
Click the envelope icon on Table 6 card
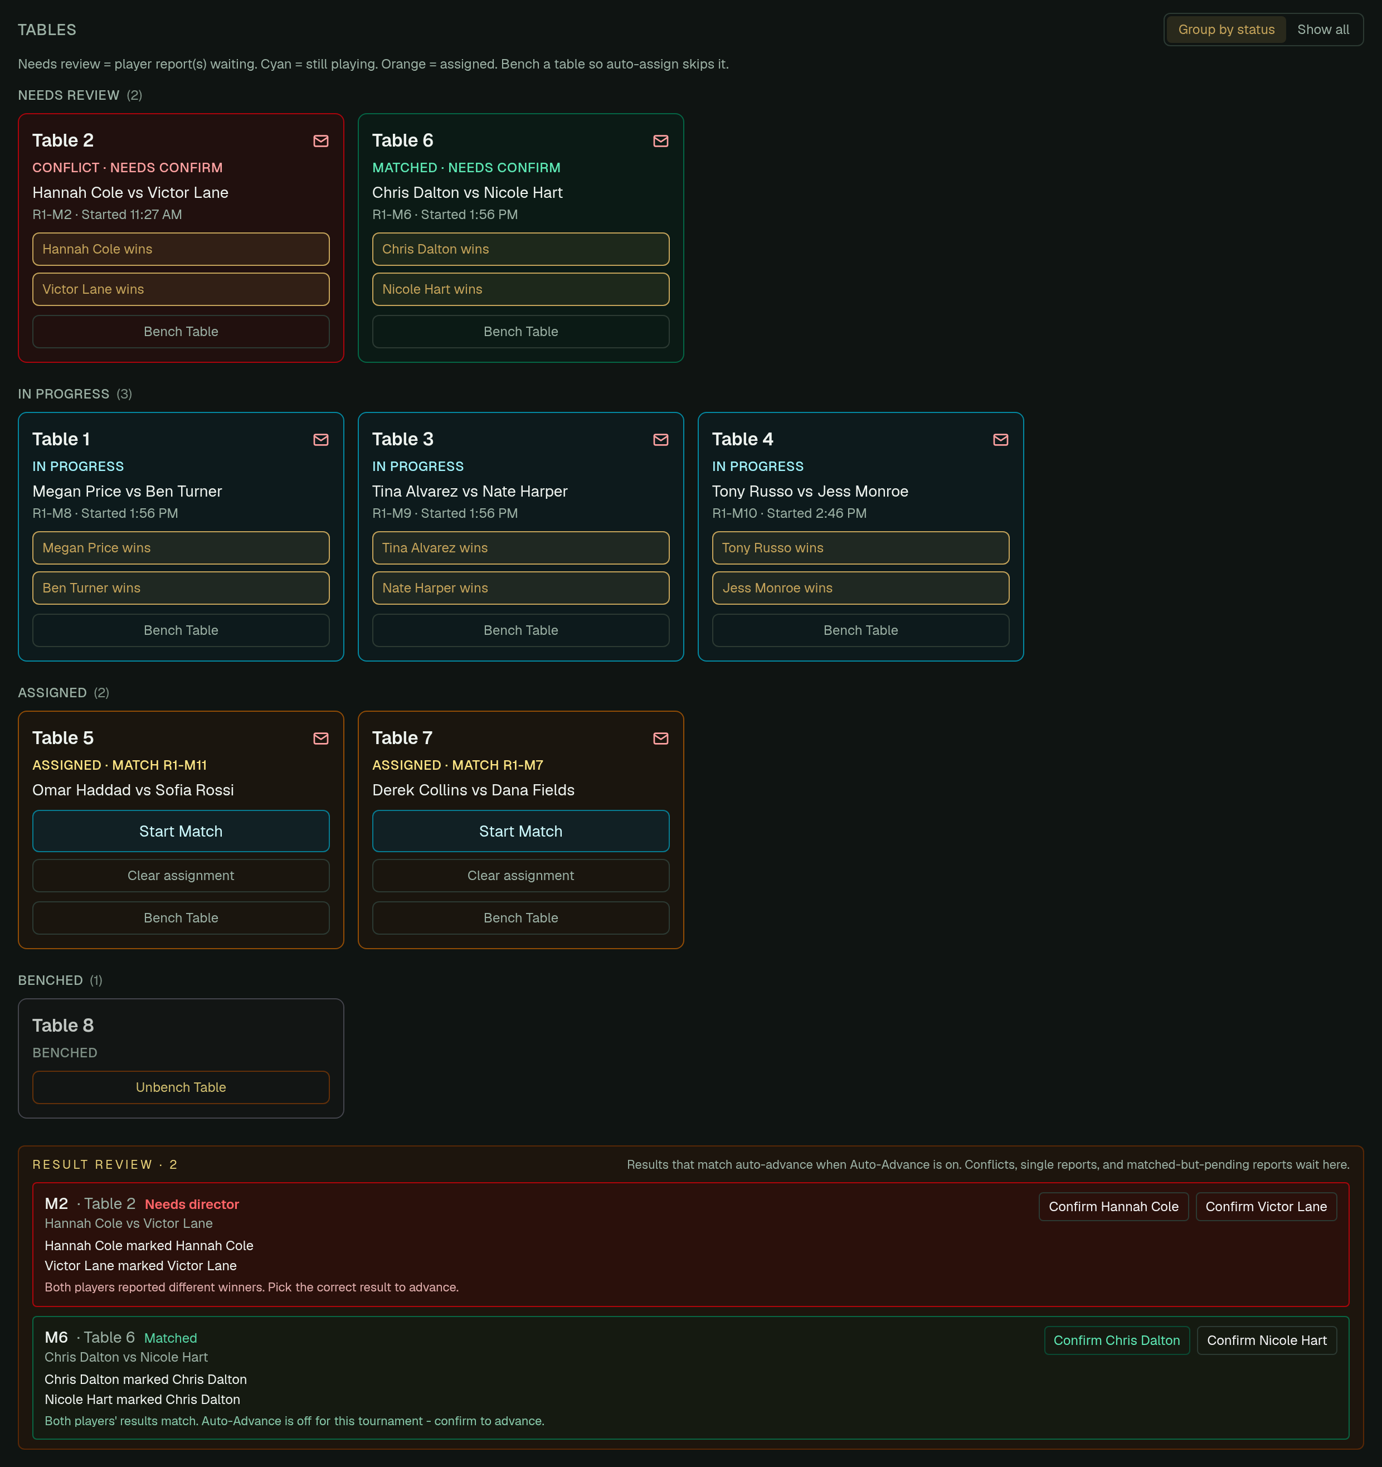661,141
